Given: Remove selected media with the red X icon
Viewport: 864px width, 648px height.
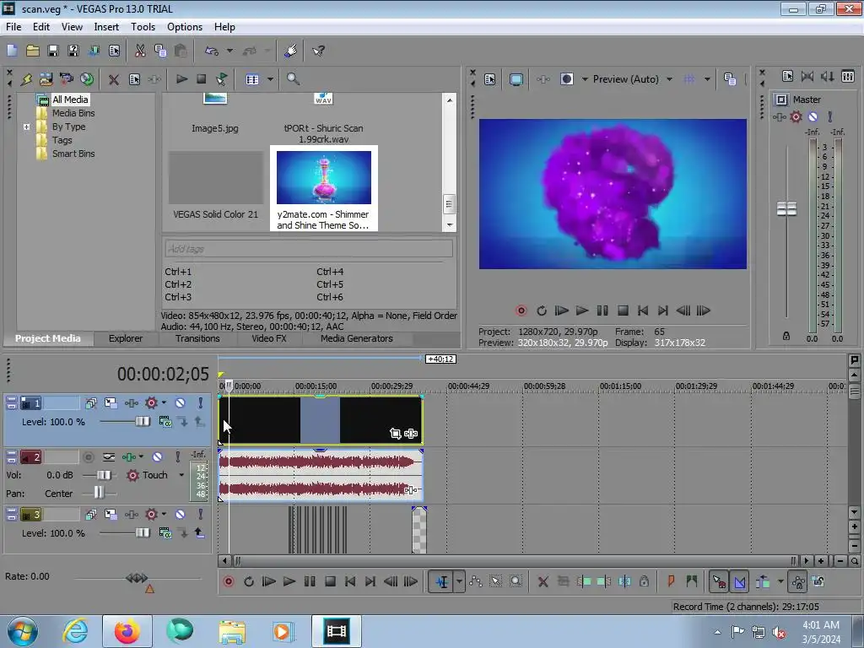Looking at the screenshot, I should 114,79.
